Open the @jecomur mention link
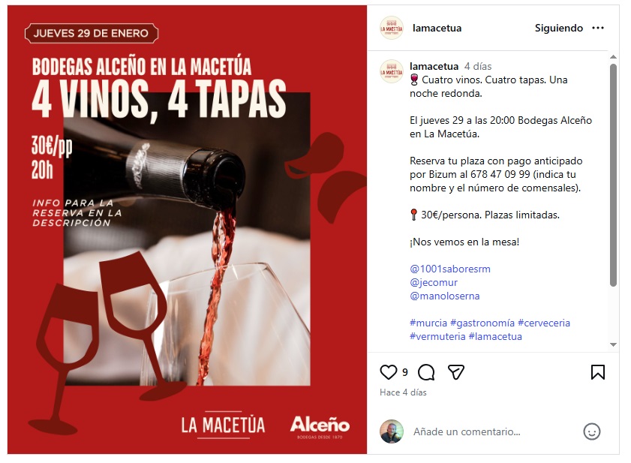 pyautogui.click(x=434, y=282)
